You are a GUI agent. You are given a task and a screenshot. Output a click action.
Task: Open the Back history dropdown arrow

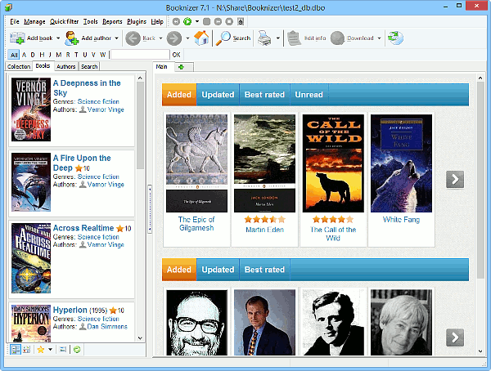point(160,38)
